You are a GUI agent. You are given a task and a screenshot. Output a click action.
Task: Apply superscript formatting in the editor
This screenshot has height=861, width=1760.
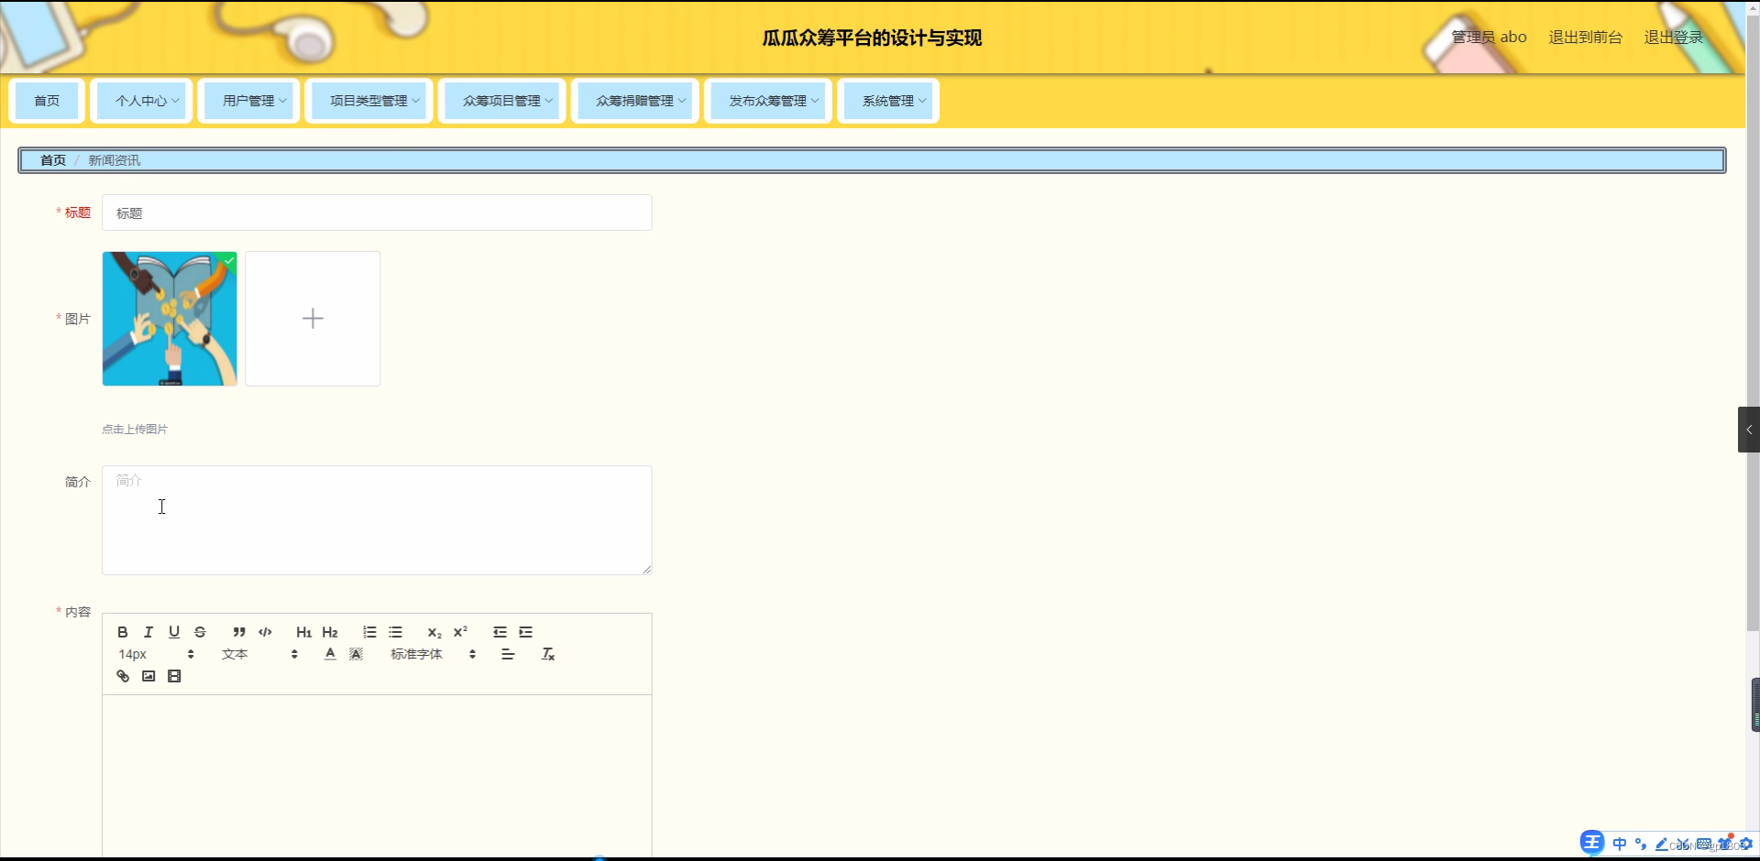pyautogui.click(x=461, y=632)
